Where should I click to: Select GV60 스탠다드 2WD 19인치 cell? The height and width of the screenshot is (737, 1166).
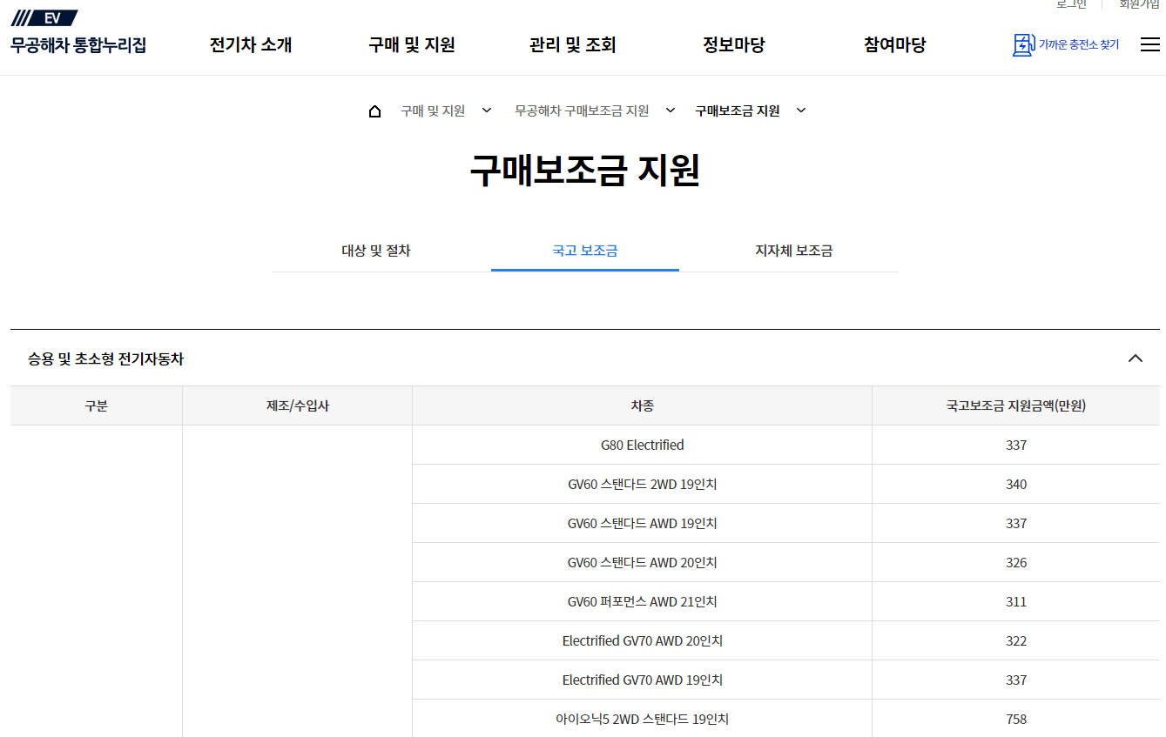tap(643, 484)
